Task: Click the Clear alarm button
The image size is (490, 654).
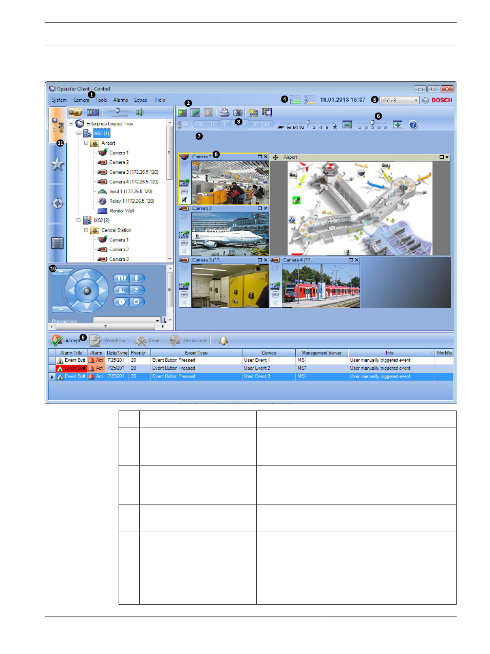Action: 147,340
